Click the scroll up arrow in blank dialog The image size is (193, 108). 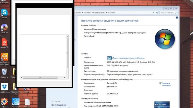67,36
